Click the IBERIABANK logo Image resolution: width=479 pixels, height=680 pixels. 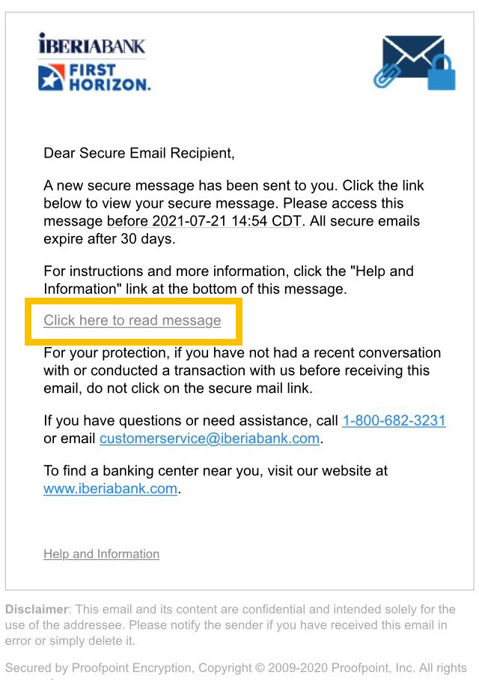(x=92, y=43)
